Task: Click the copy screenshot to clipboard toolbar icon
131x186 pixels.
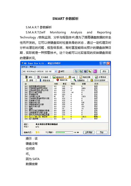Action: click(81, 72)
